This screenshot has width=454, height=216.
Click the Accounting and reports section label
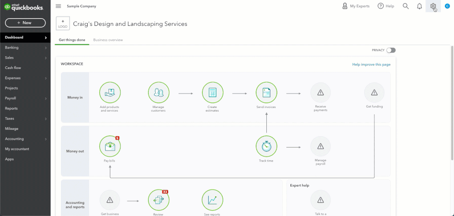tap(75, 205)
